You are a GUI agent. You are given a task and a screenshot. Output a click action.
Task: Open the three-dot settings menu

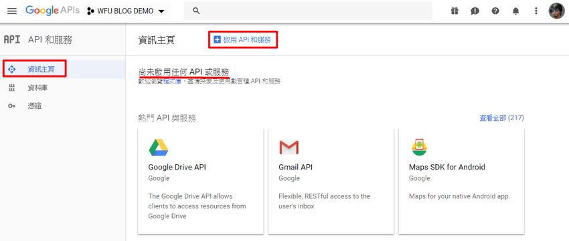click(536, 11)
